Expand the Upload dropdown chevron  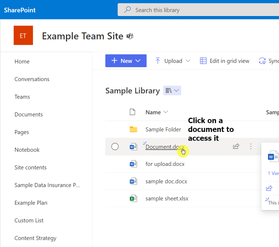188,61
